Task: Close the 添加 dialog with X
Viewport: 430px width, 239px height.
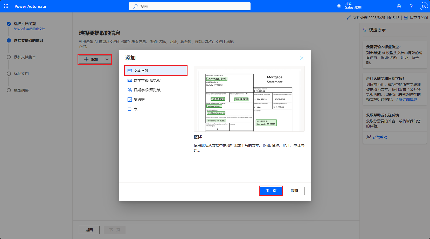Action: [x=302, y=58]
